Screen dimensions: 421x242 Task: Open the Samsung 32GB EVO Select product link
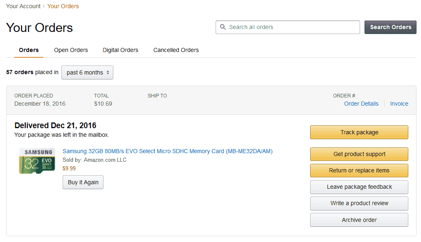pos(168,151)
